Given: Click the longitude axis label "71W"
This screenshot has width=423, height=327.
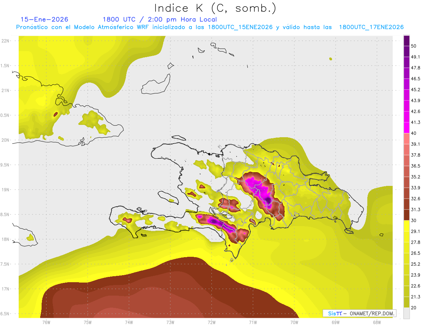Looking at the screenshot, I should [x=253, y=322].
